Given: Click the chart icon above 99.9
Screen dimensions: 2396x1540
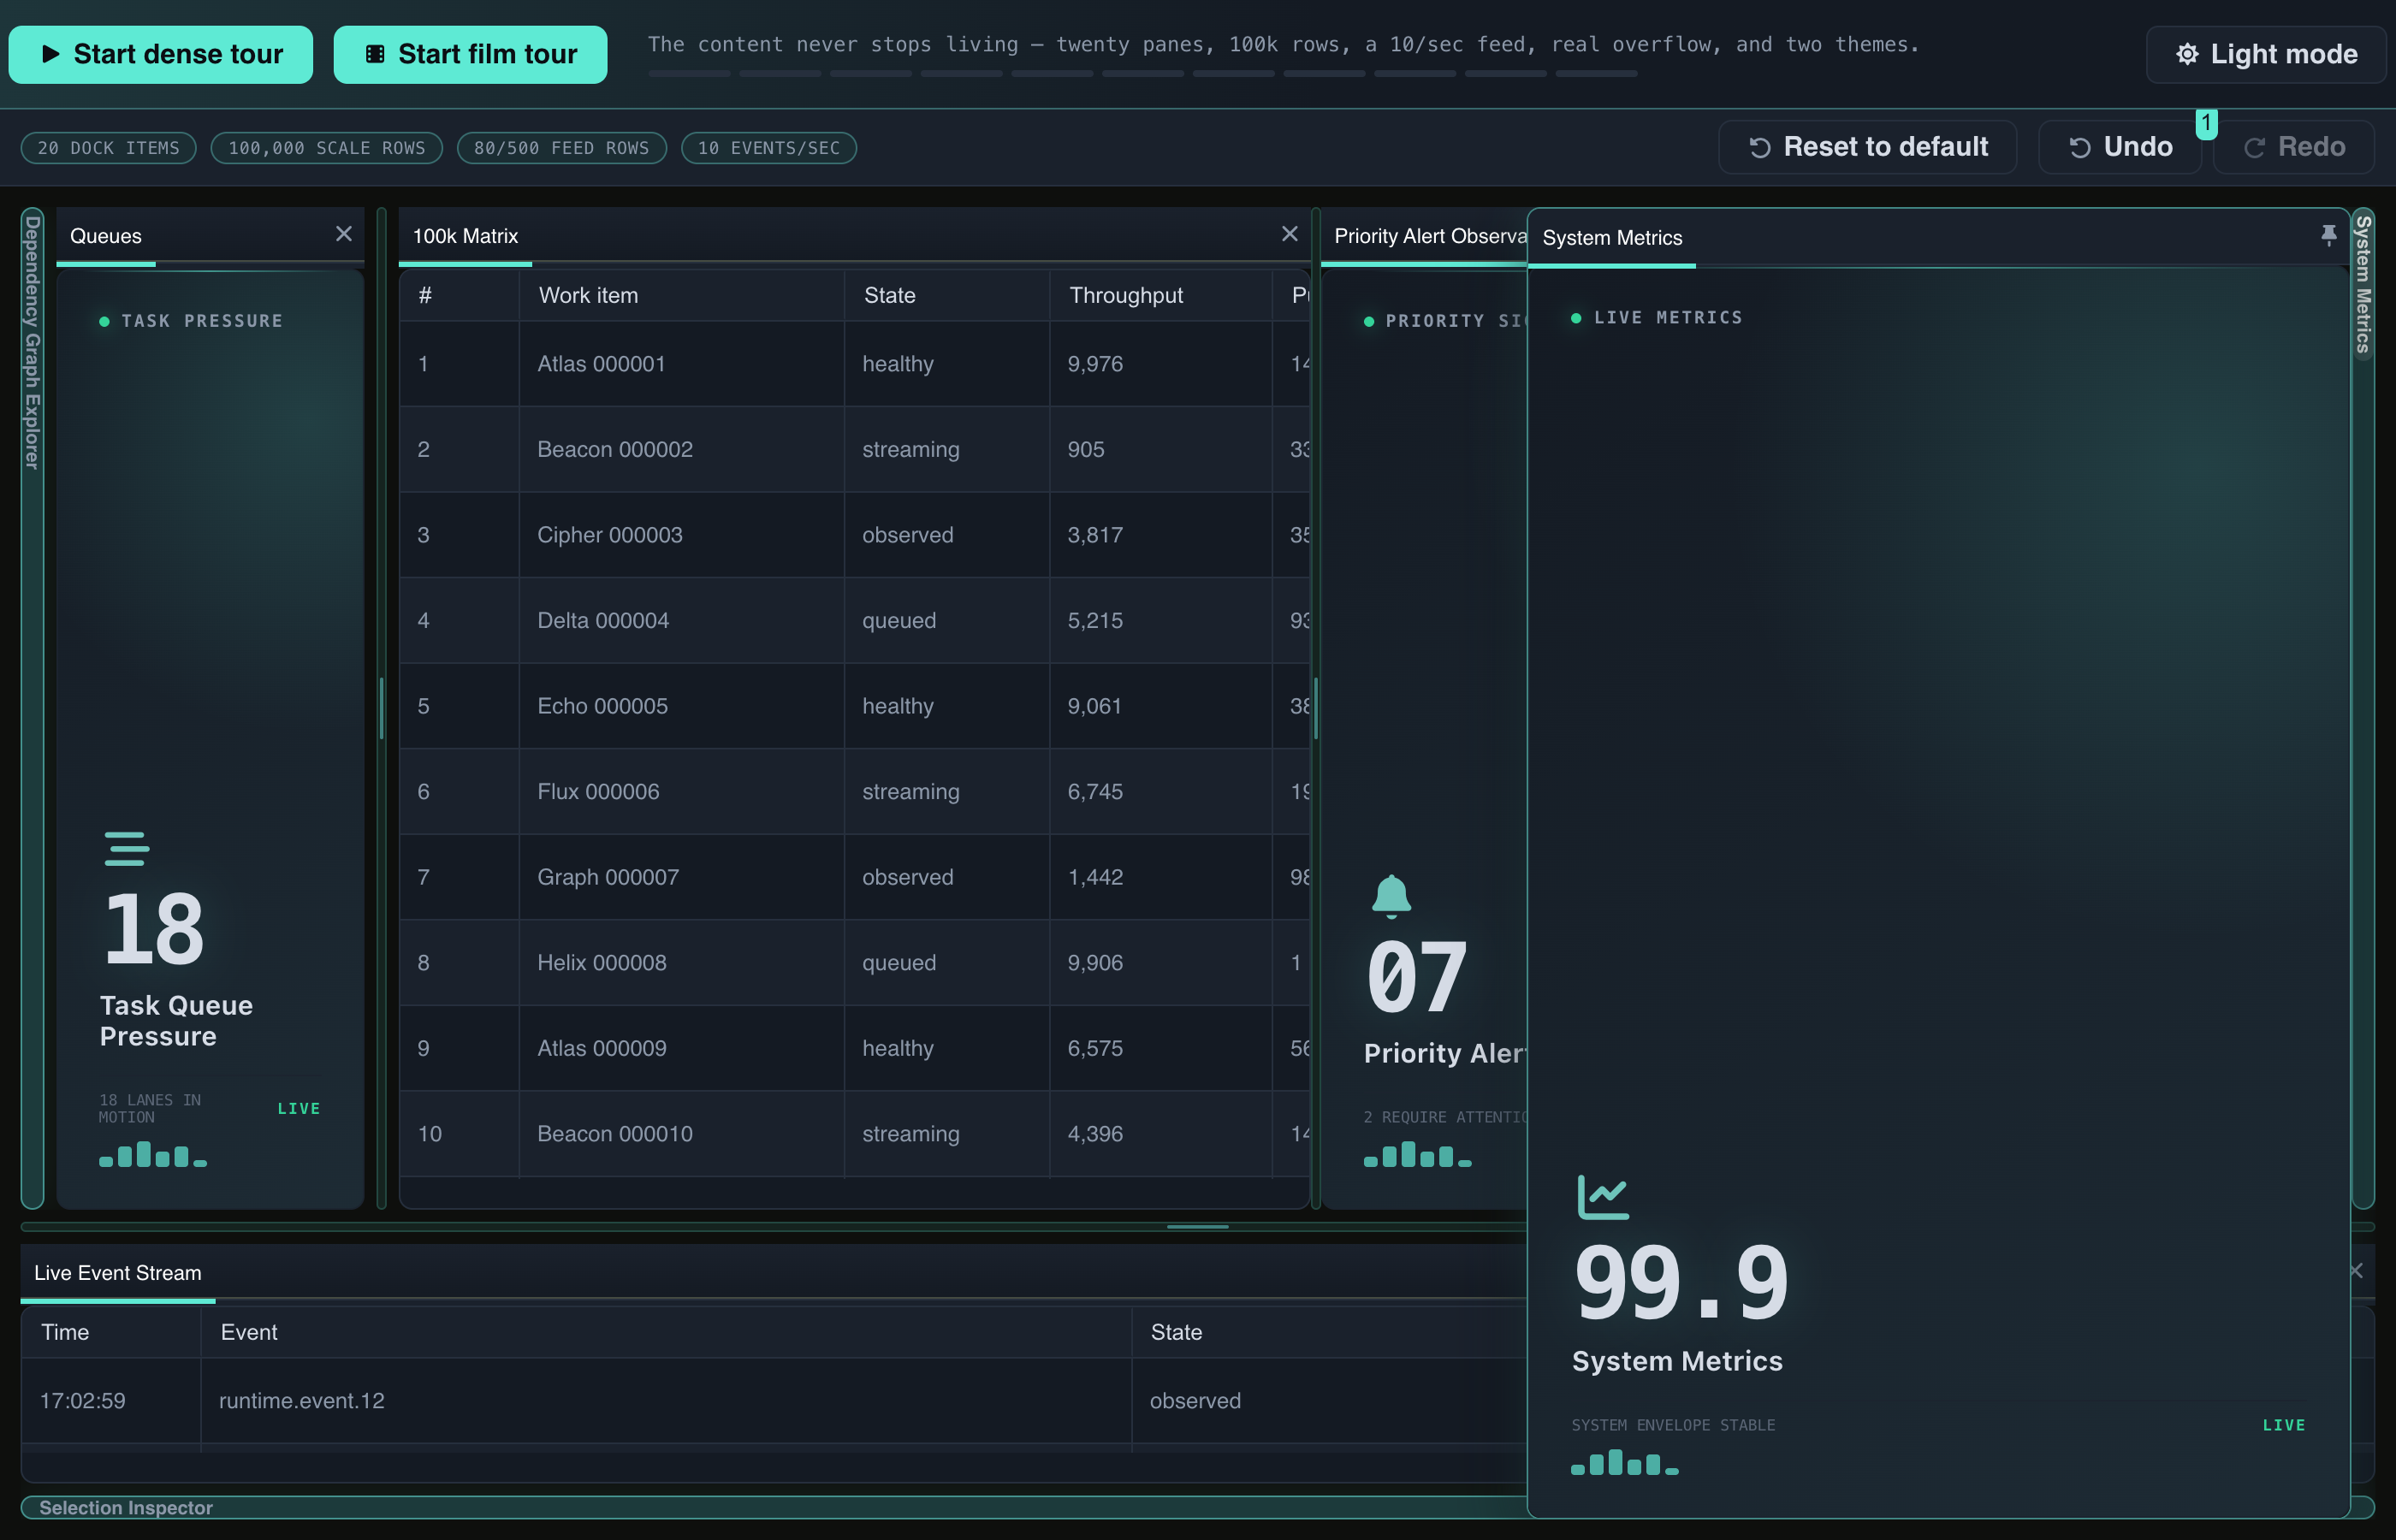Looking at the screenshot, I should pos(1603,1197).
